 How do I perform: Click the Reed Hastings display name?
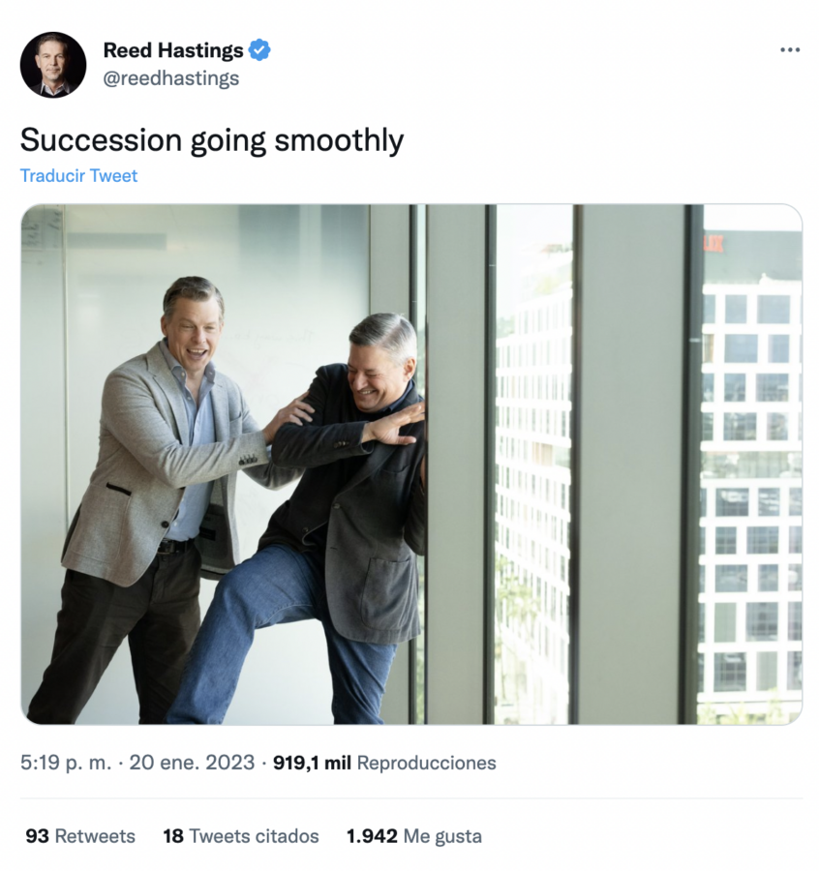pos(173,50)
